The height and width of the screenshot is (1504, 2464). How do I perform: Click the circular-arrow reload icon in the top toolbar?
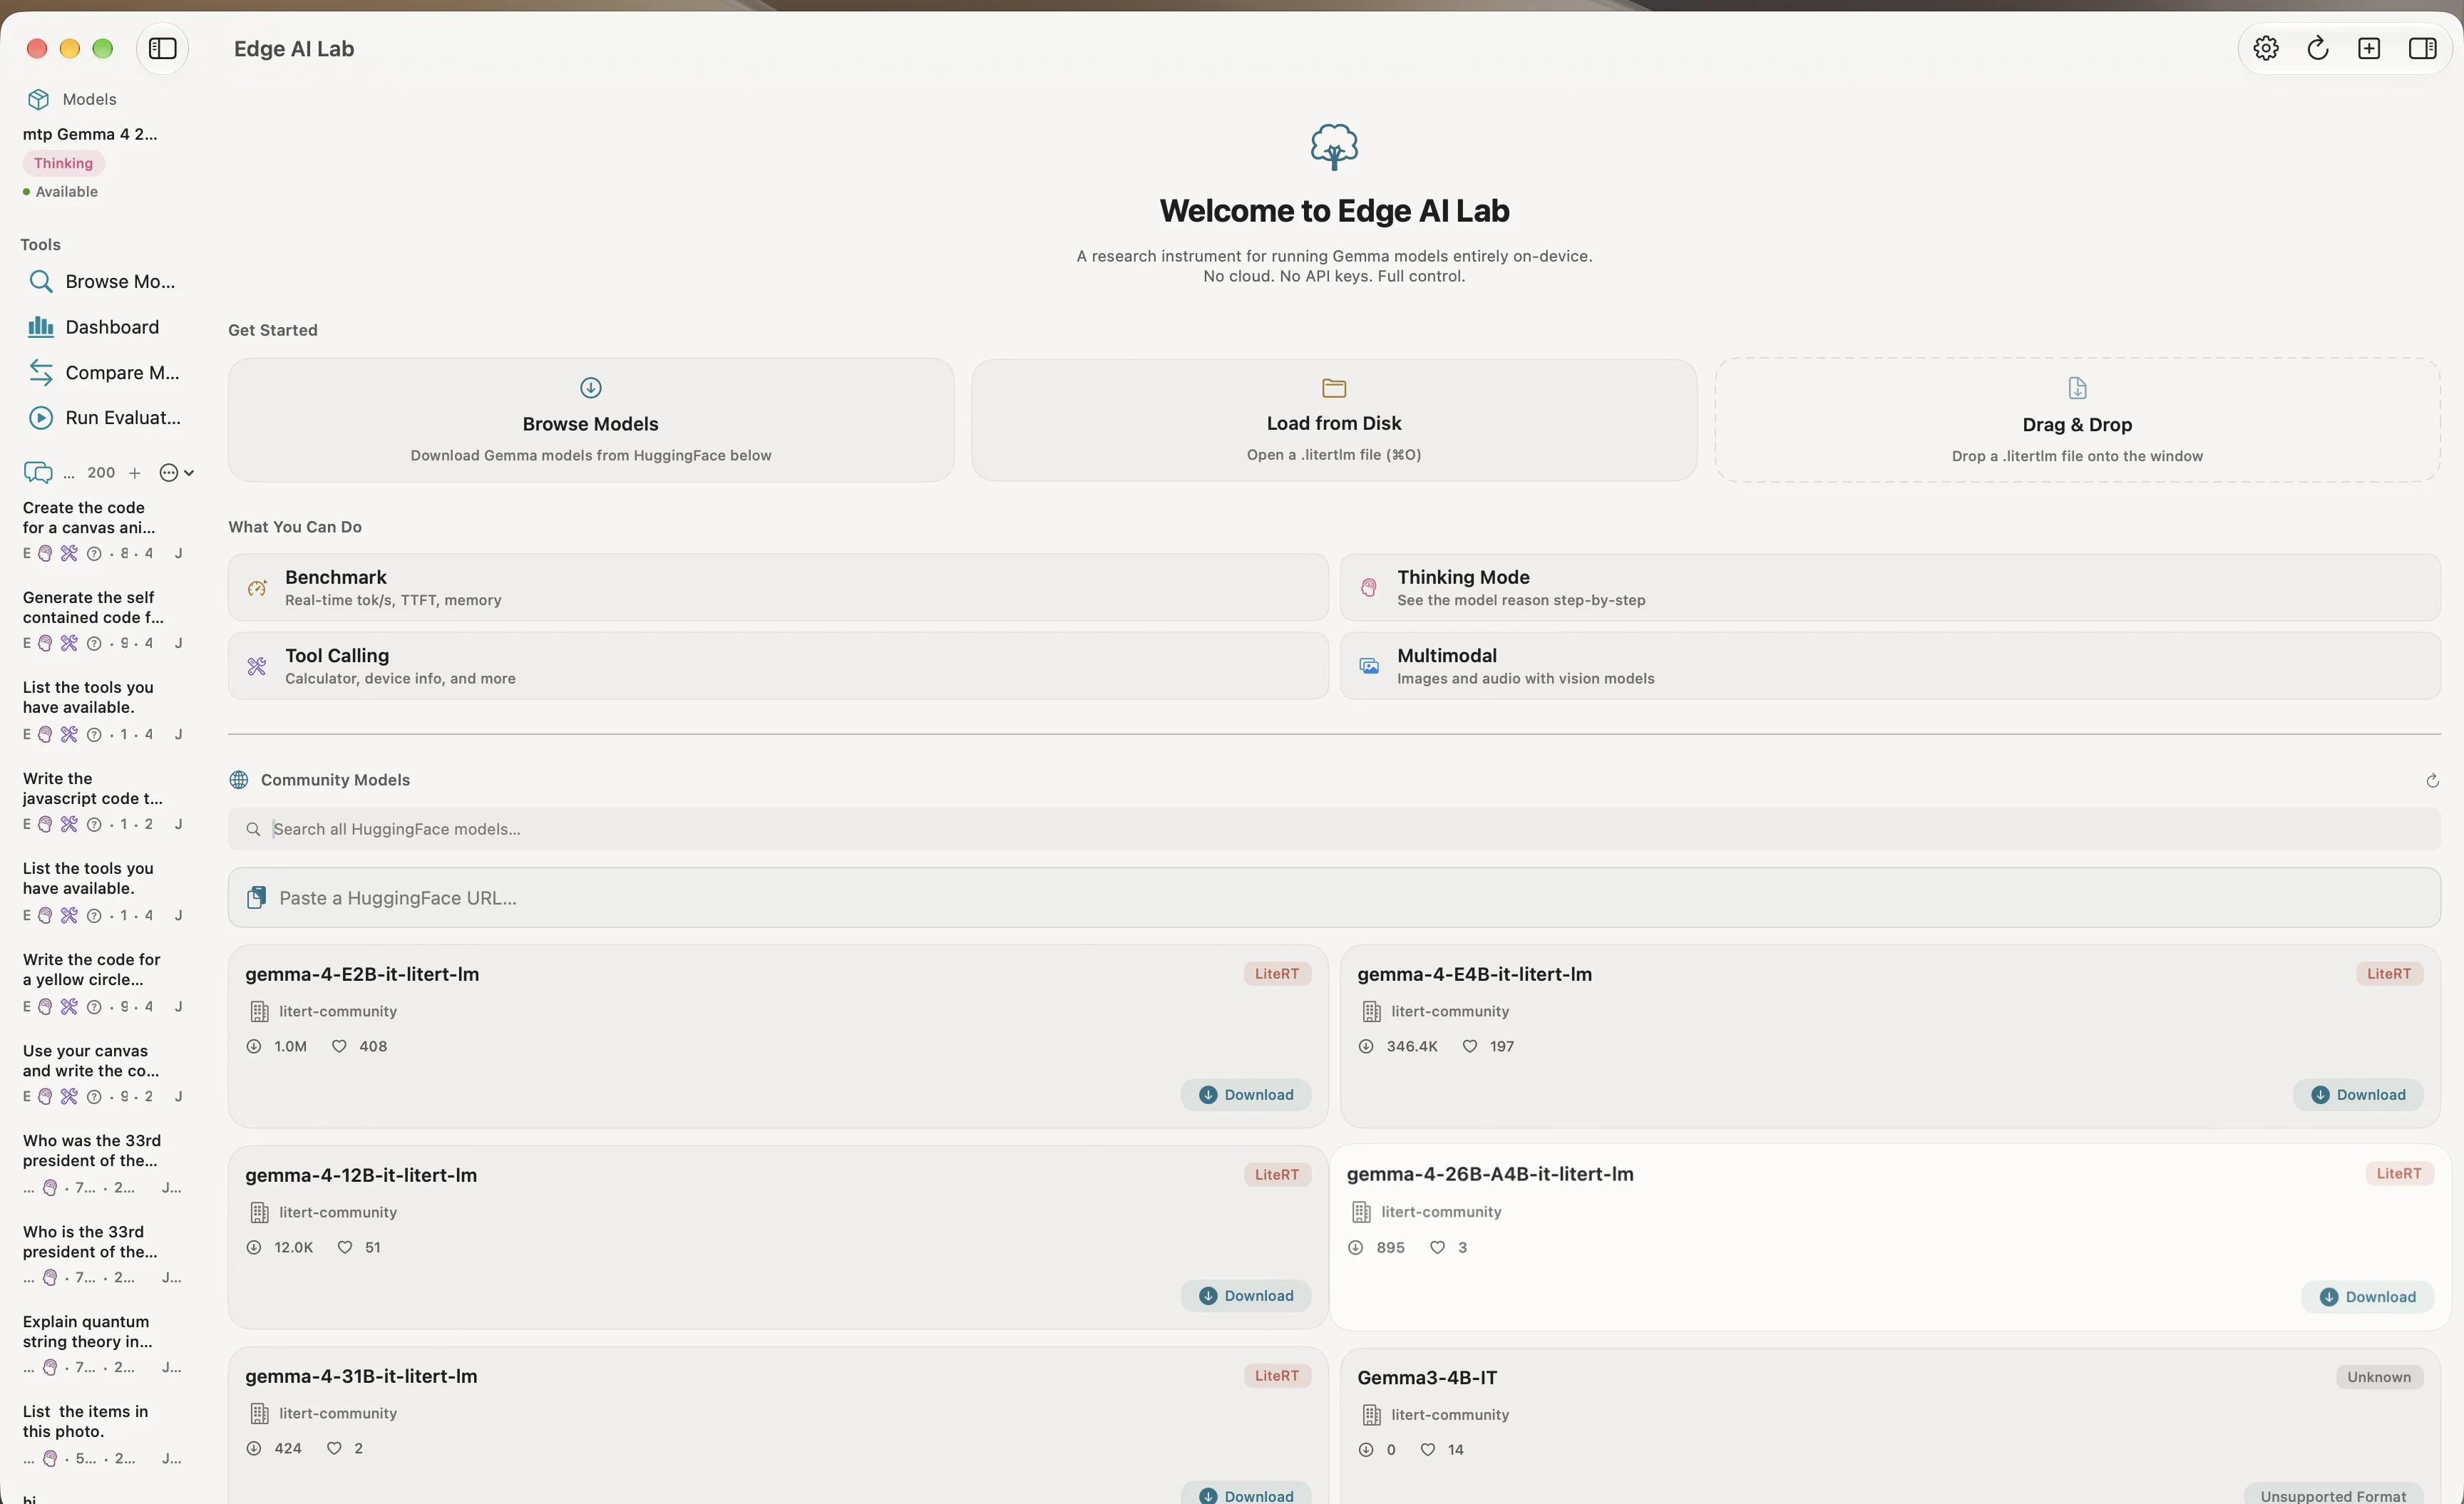(2318, 48)
